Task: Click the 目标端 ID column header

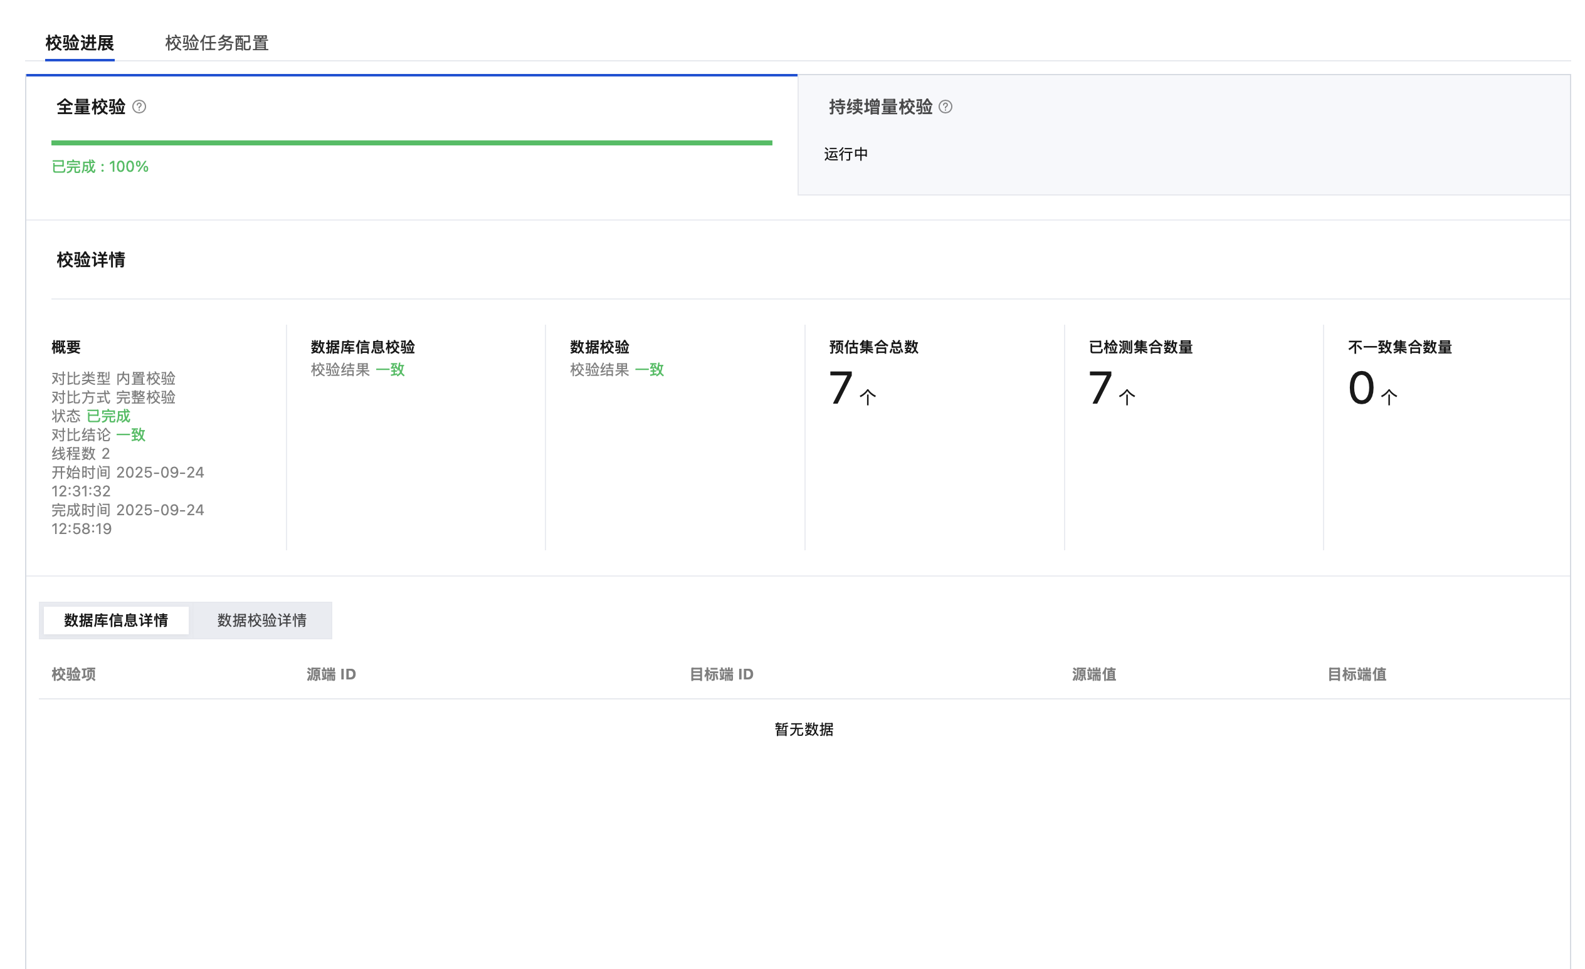Action: coord(720,674)
